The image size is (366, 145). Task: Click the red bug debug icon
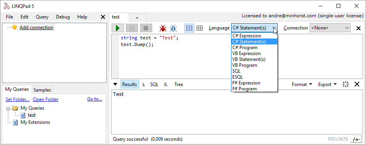[x=163, y=28]
